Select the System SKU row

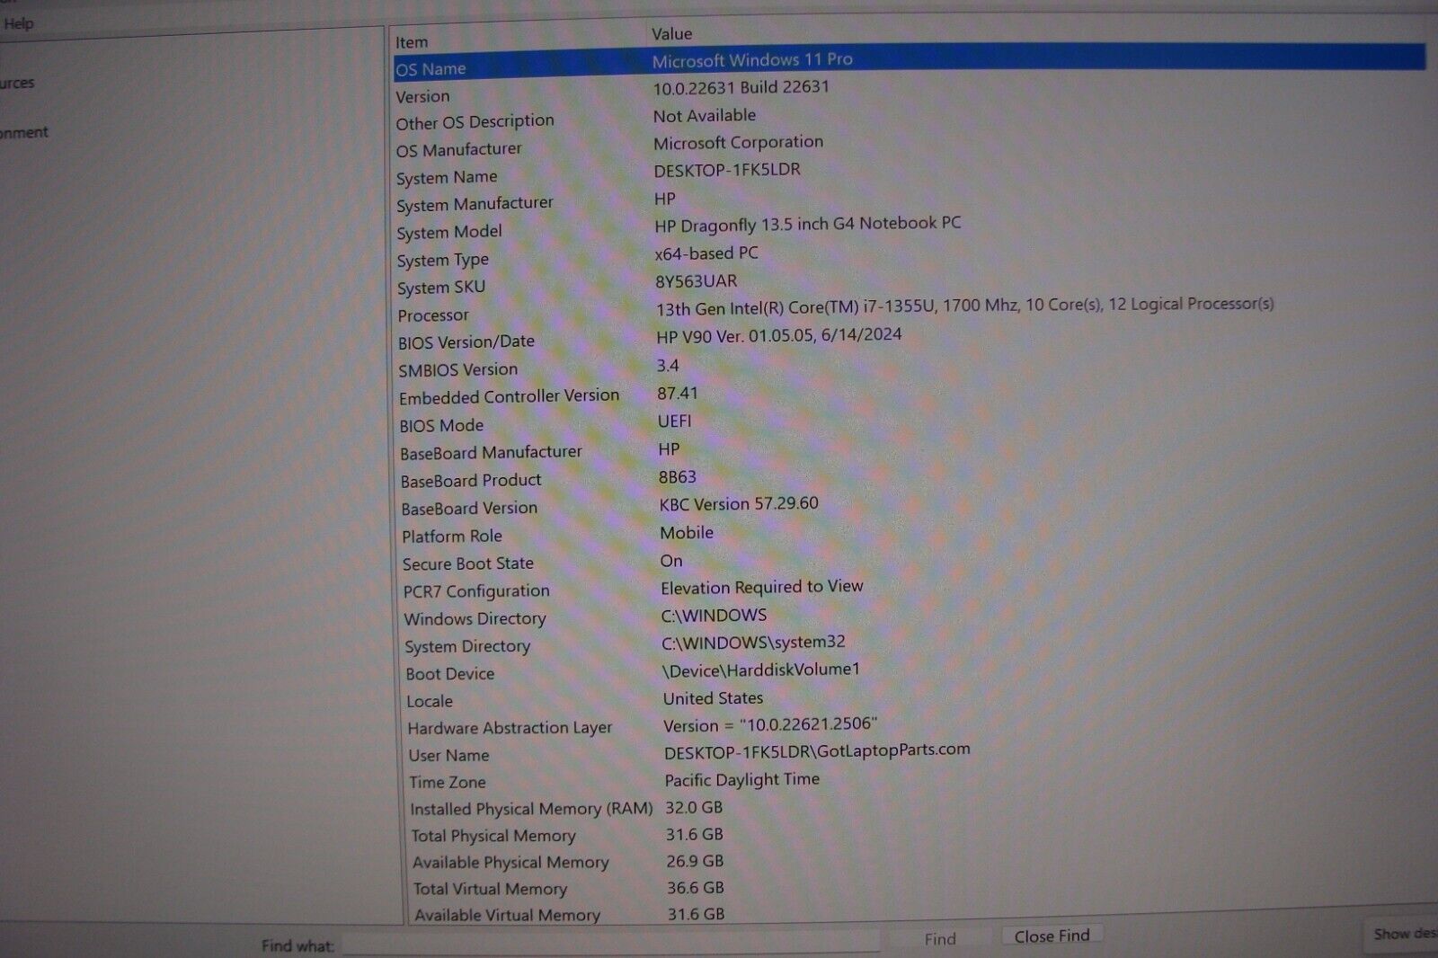click(x=910, y=284)
